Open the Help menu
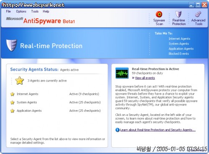 [x=46, y=11]
